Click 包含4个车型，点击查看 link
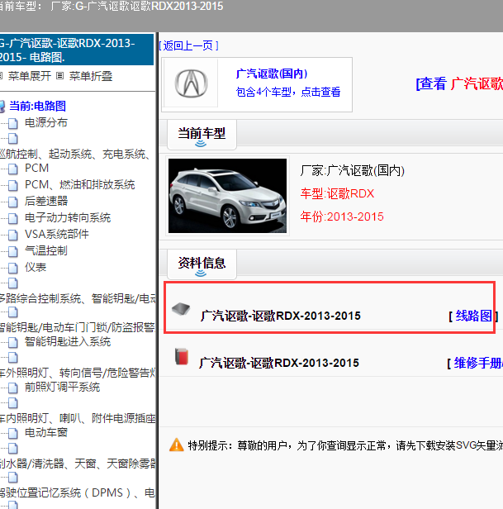Viewport: 503px width, 509px height. click(x=288, y=92)
